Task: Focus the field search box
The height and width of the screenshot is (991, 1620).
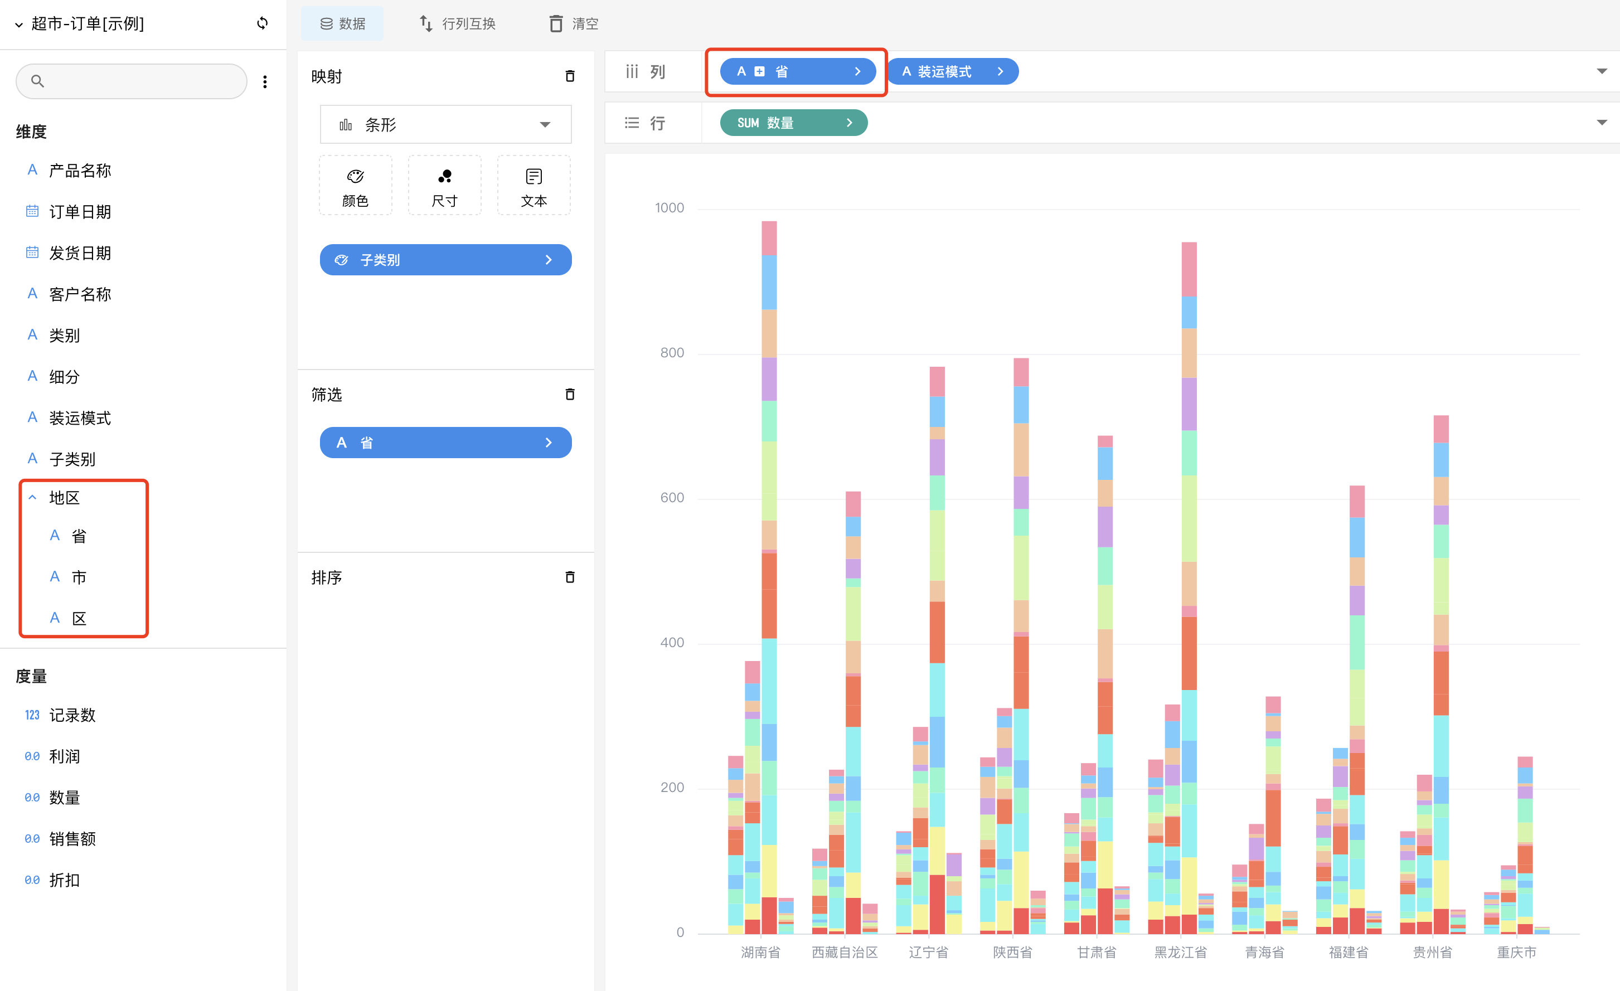Action: point(132,81)
